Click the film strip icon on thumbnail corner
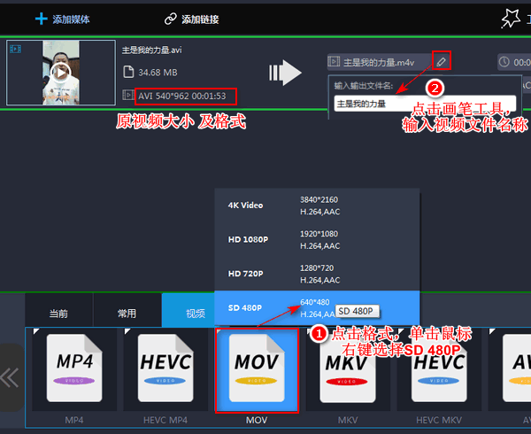This screenshot has height=434, width=531. pyautogui.click(x=15, y=49)
